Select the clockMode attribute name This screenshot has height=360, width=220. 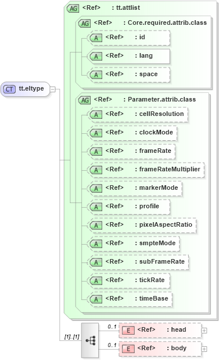coord(156,133)
